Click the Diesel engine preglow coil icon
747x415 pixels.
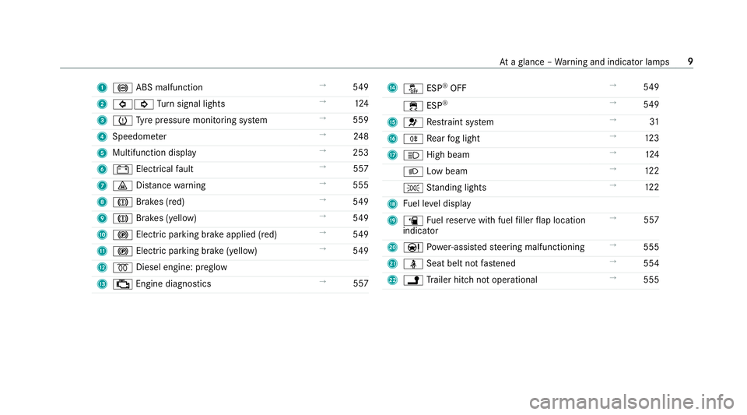[x=122, y=268]
